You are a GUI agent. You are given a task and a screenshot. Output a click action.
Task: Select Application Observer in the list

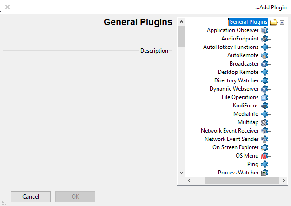pos(233,30)
